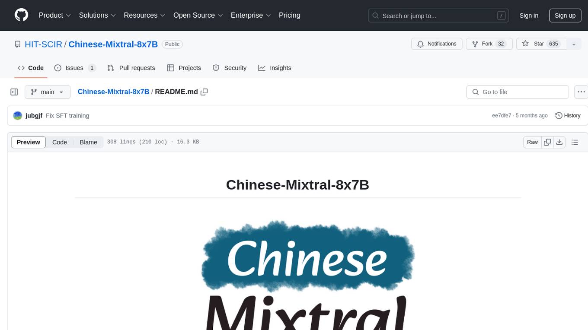Expand the Solutions menu
This screenshot has height=330, width=588.
97,15
